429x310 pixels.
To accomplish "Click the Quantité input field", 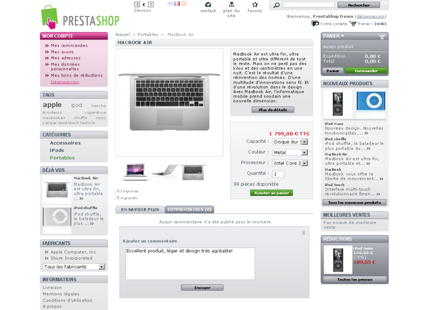I will tap(278, 174).
